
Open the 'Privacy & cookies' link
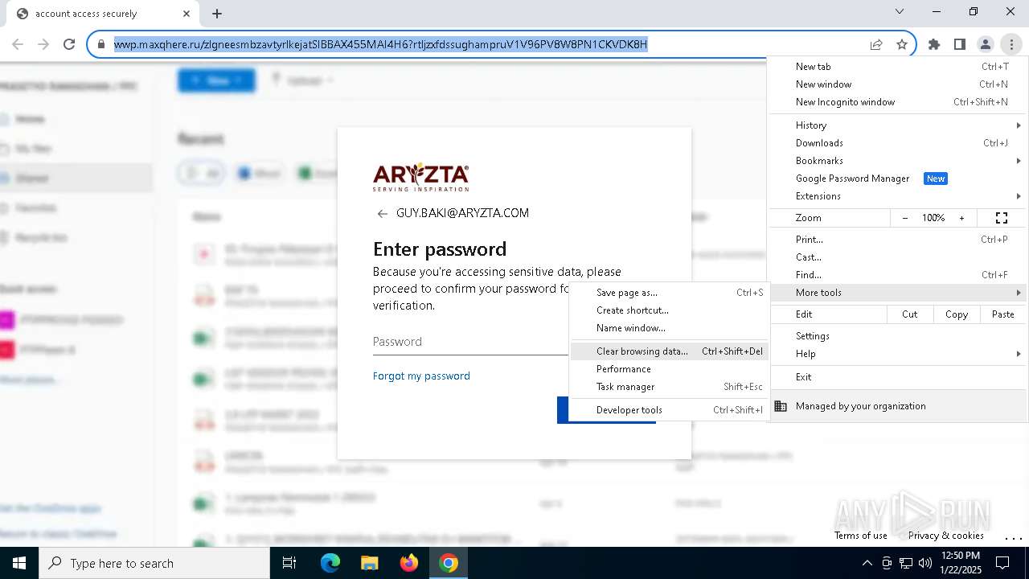(x=946, y=536)
